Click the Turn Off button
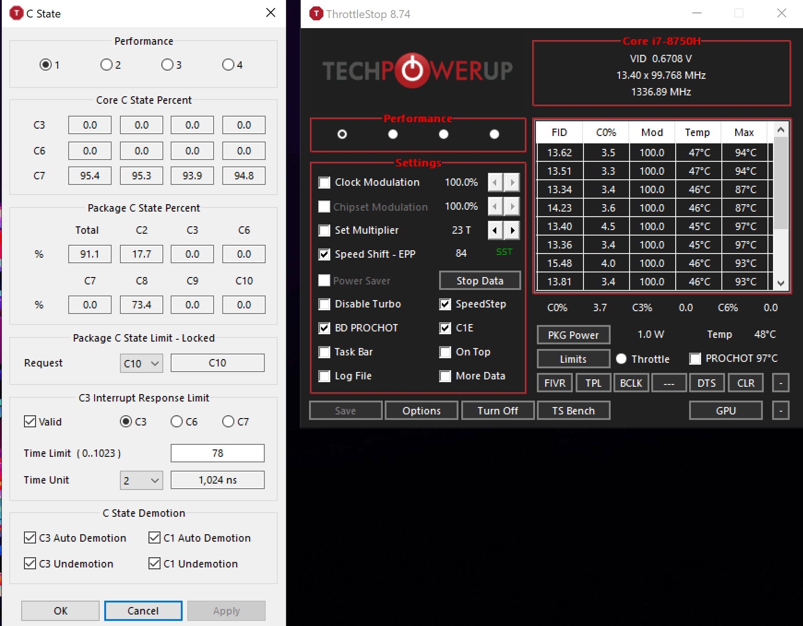The image size is (803, 626). pos(498,411)
